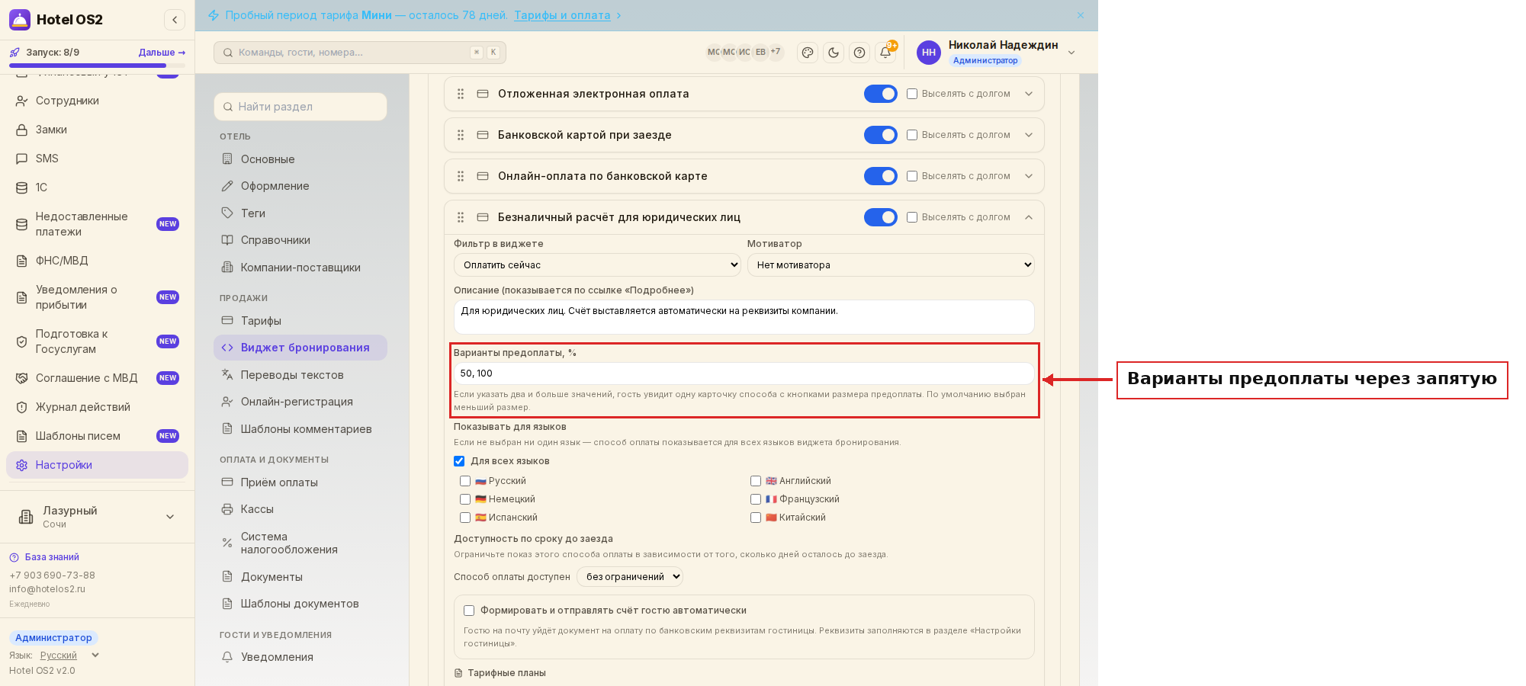
Task: Collapse the sidebar with the chevron button
Action: (x=175, y=20)
